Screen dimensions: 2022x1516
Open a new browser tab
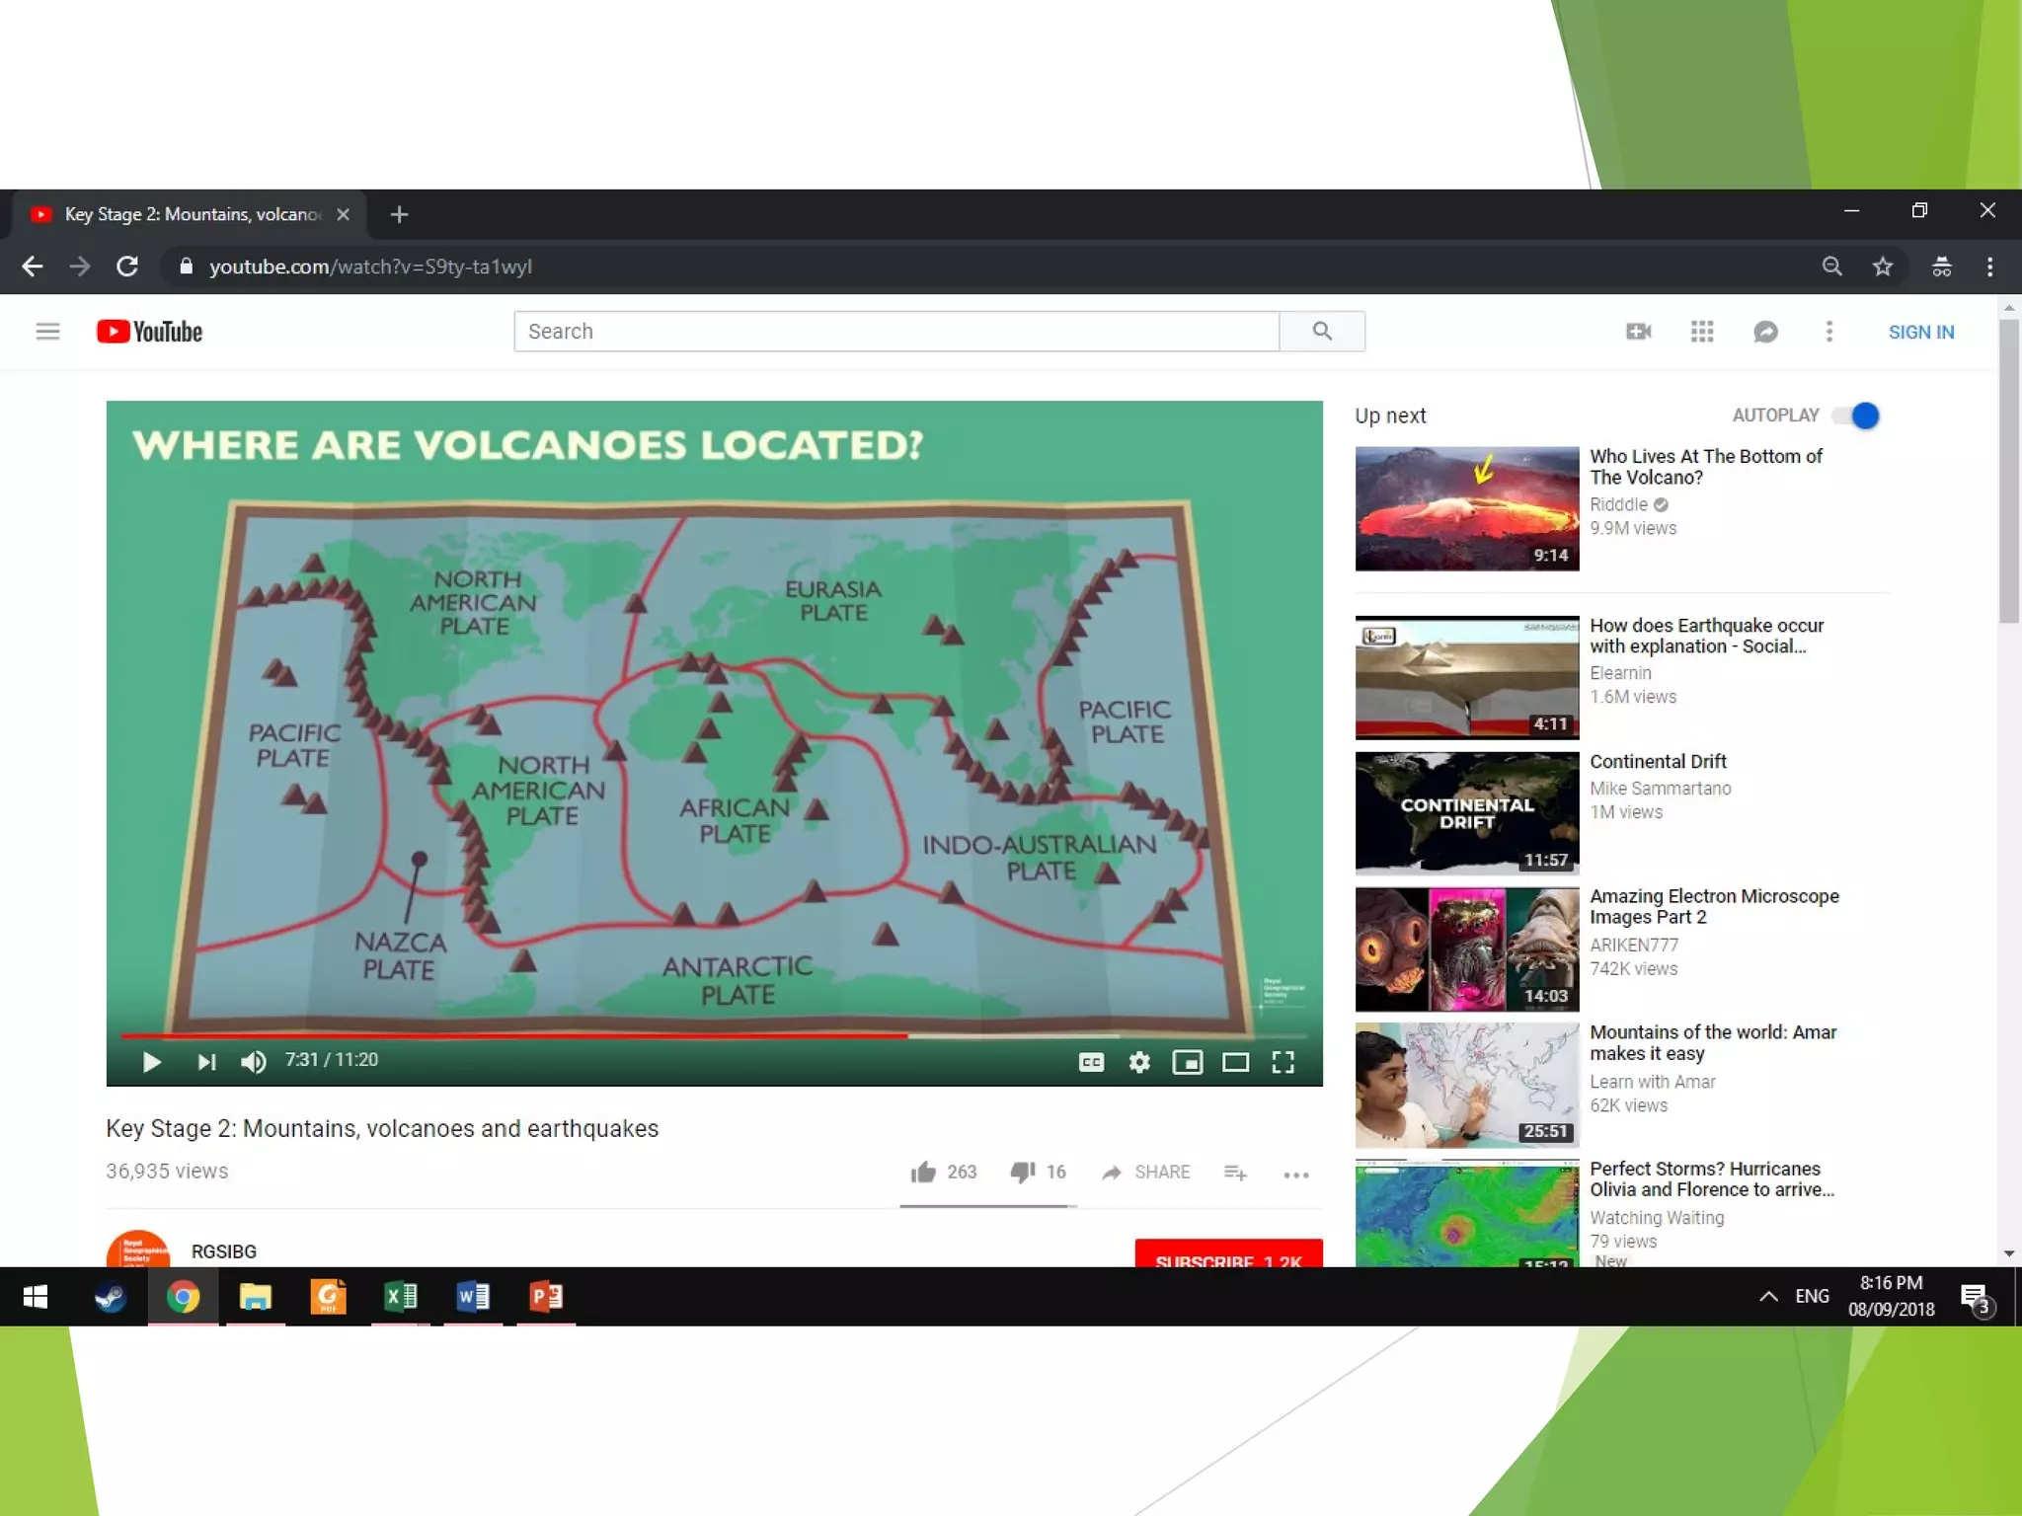[399, 214]
